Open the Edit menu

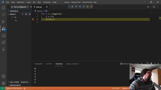pyautogui.click(x=13, y=2)
